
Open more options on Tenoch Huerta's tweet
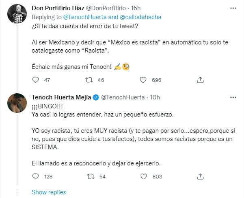click(x=233, y=98)
